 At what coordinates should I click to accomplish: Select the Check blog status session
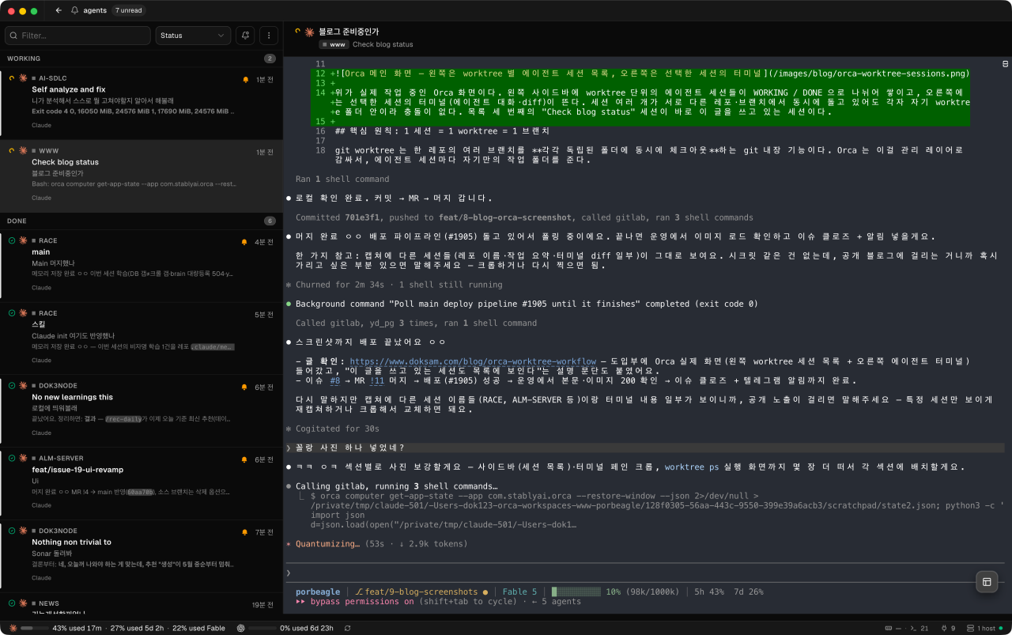tap(142, 176)
